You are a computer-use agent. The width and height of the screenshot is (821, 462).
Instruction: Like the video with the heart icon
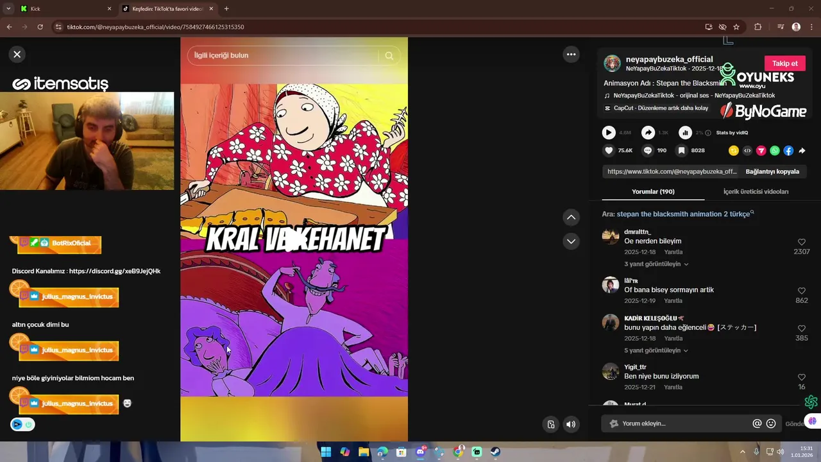click(609, 151)
